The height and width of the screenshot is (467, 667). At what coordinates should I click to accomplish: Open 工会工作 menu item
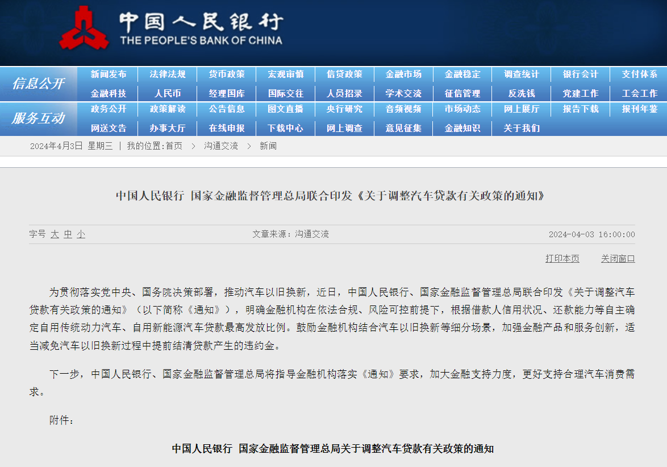click(639, 94)
